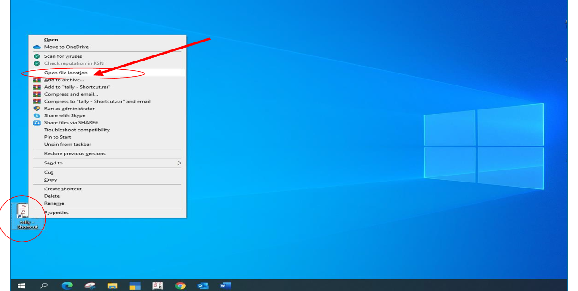
Task: Select Cut from the context menu
Action: tap(108, 172)
